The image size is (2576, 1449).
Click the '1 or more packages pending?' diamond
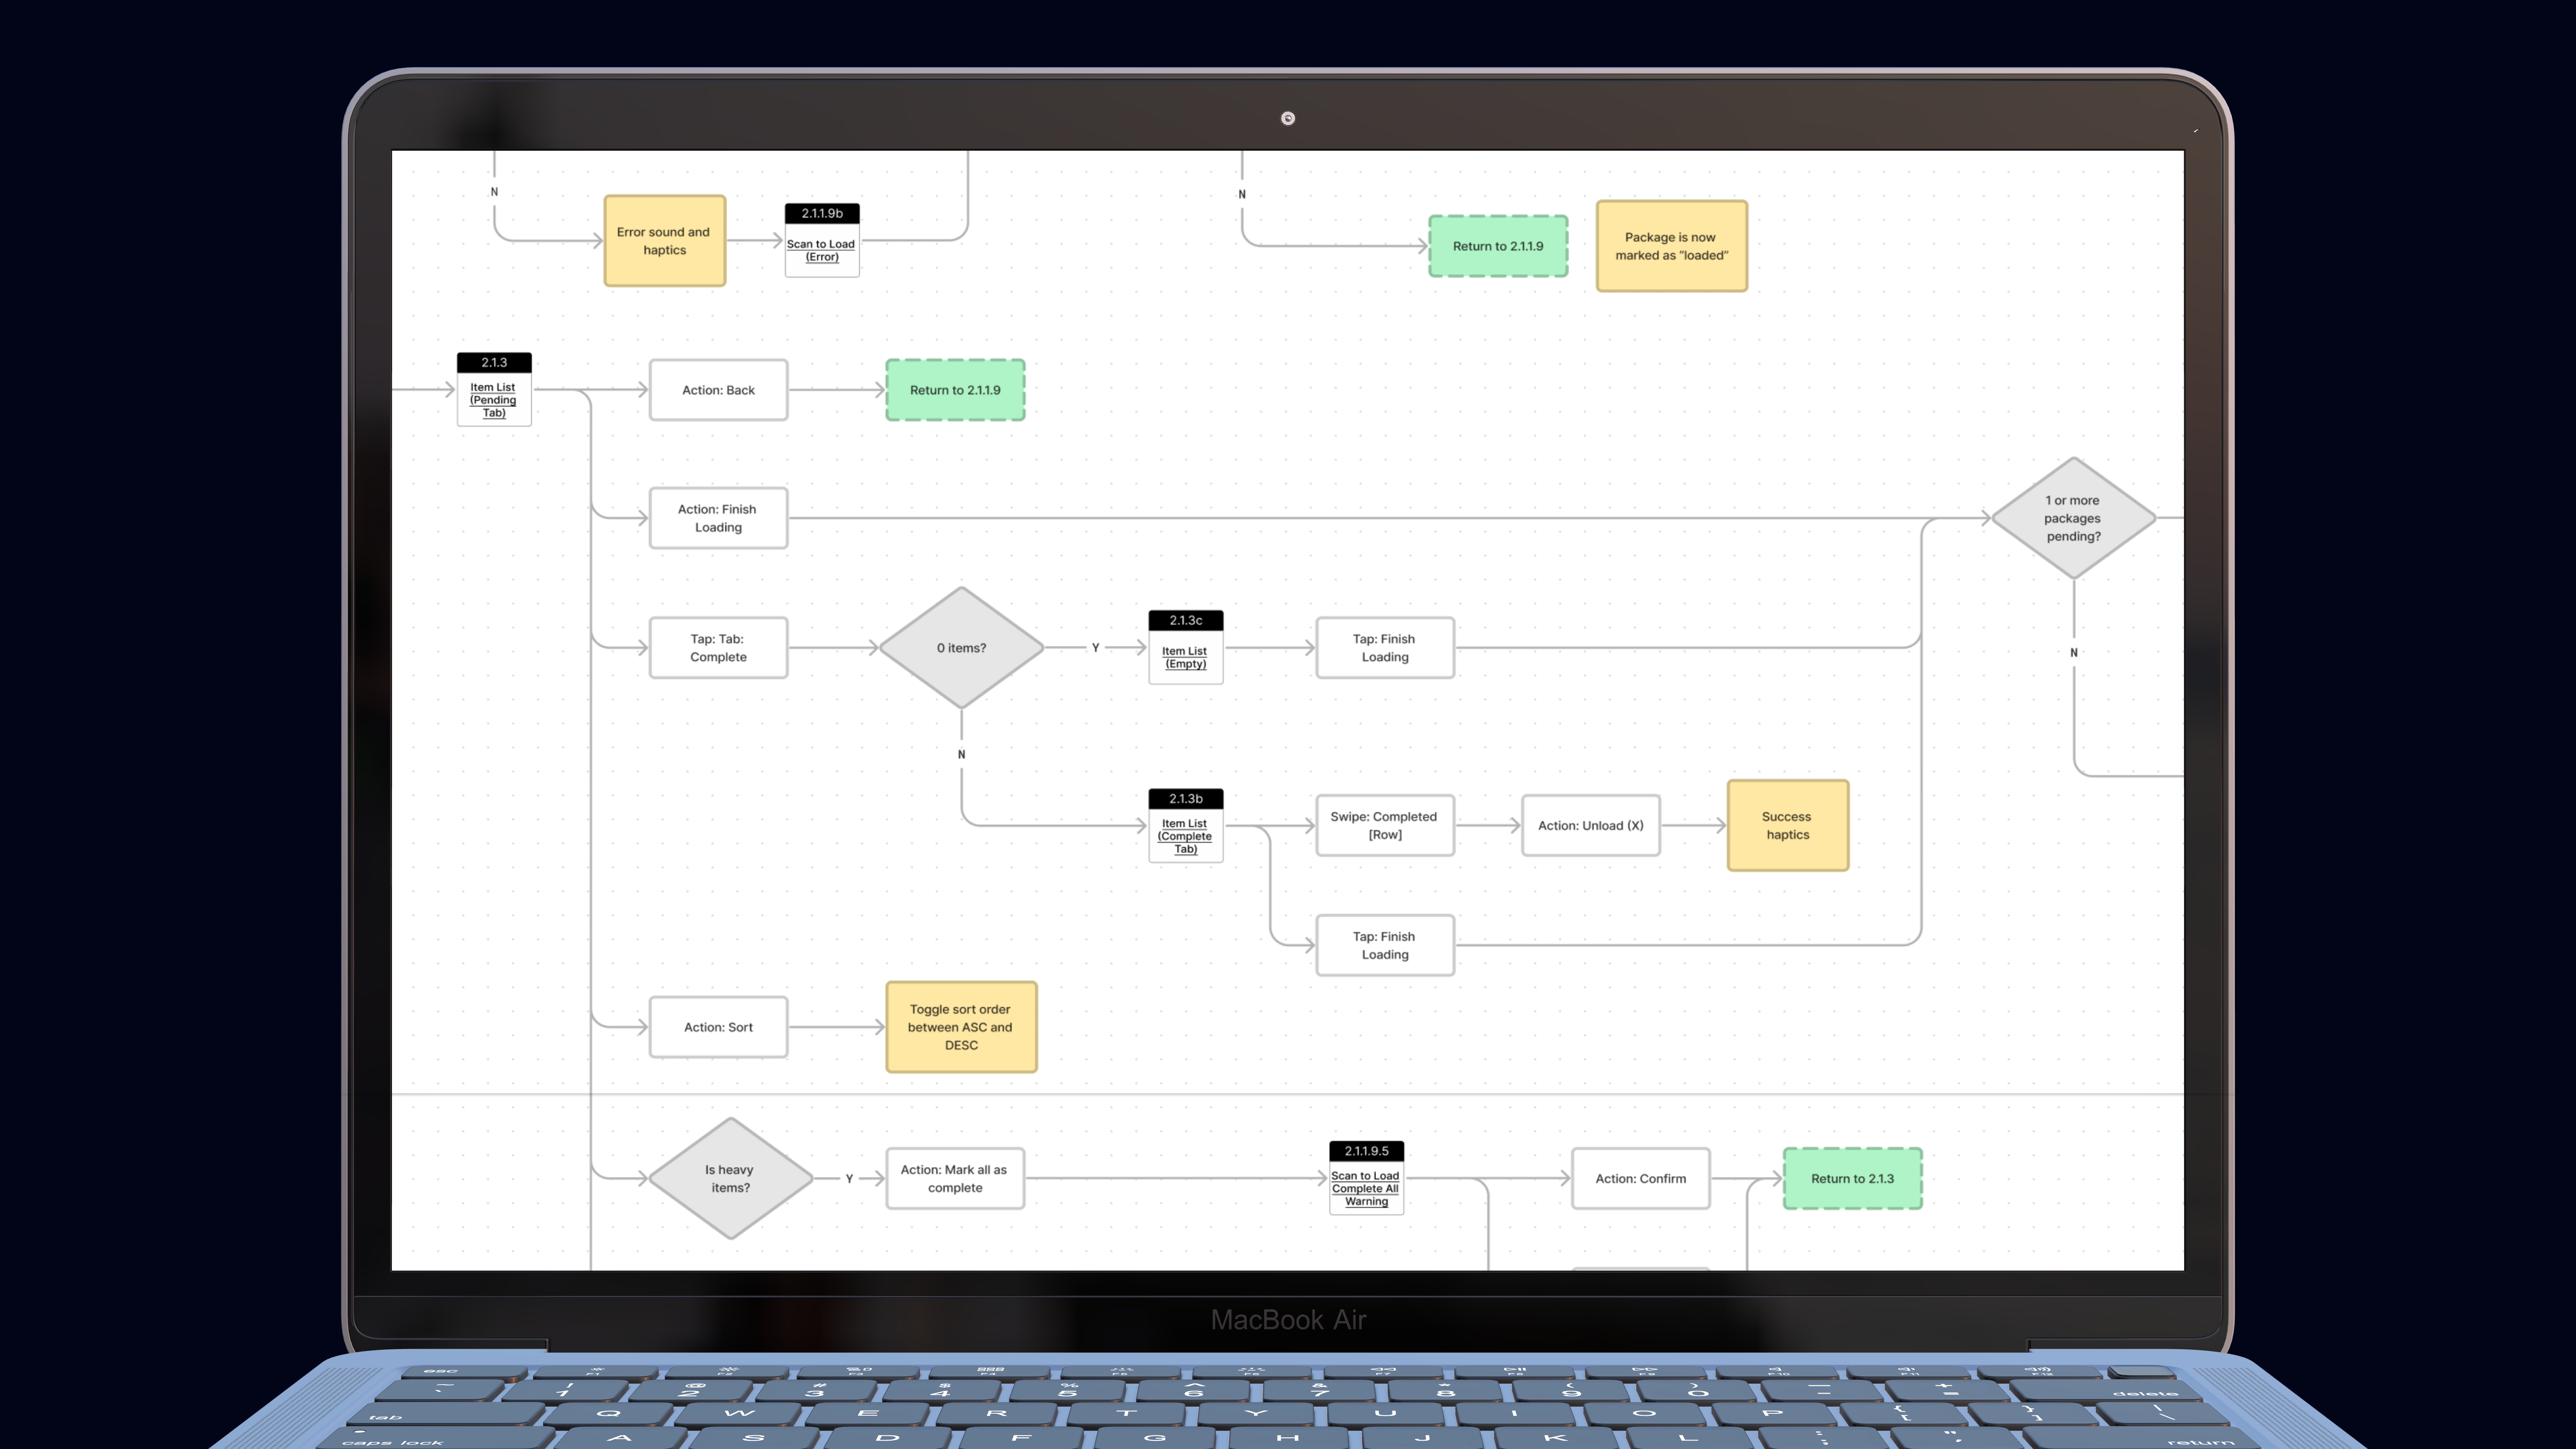tap(2073, 518)
